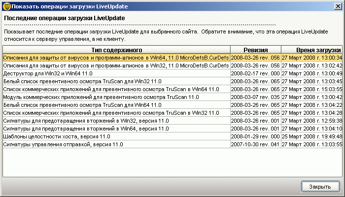Screen dimensions: 345x197
Task: Click download time 27 Март 2008 г. 13:03:55
Action: click(312, 145)
